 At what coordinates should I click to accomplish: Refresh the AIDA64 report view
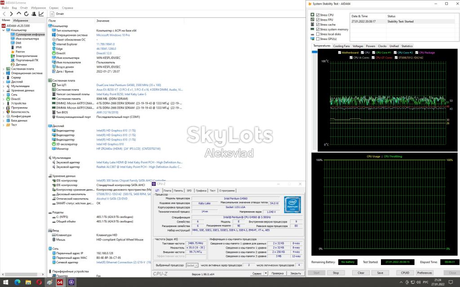coord(27,14)
